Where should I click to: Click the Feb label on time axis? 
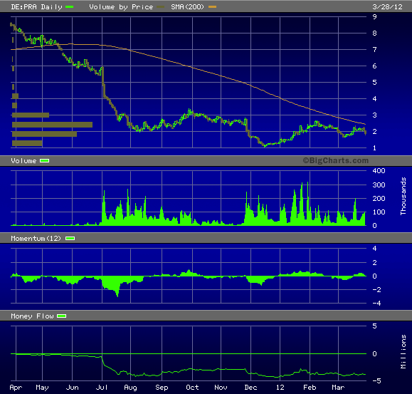(x=310, y=388)
